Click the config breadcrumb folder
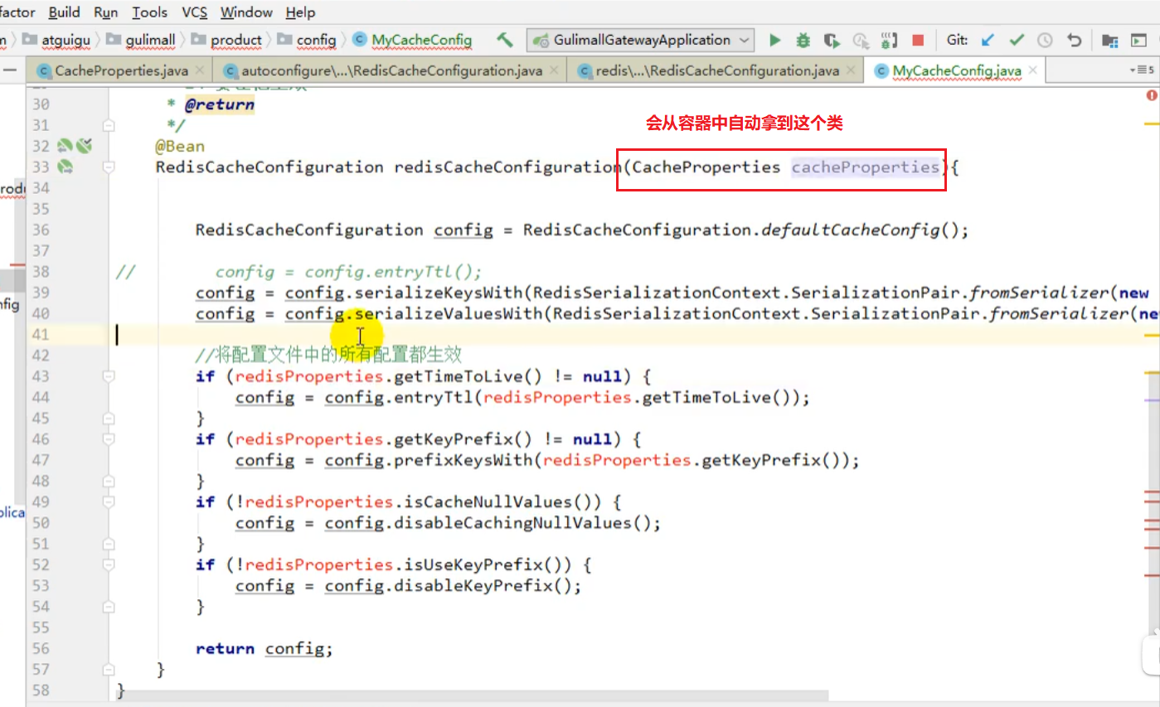The image size is (1160, 707). pyautogui.click(x=307, y=40)
